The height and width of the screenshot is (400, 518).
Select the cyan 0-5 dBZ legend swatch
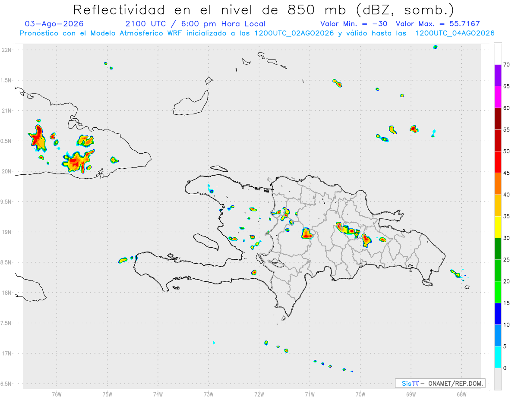pos(498,357)
